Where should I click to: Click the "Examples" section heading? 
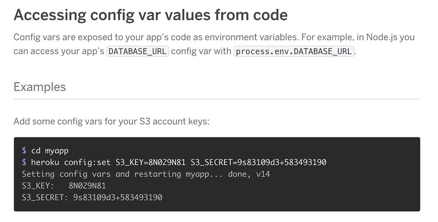pyautogui.click(x=40, y=87)
